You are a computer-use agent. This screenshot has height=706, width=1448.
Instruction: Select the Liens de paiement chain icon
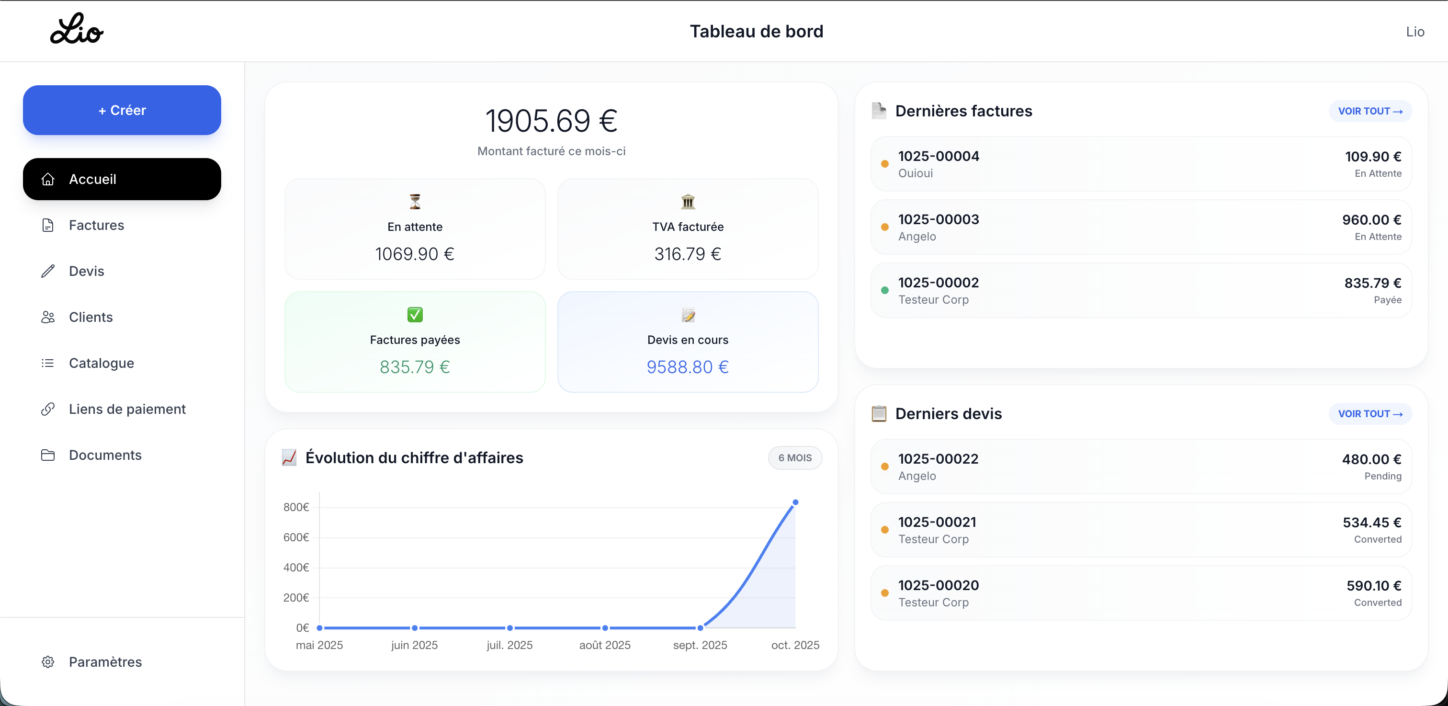click(48, 409)
